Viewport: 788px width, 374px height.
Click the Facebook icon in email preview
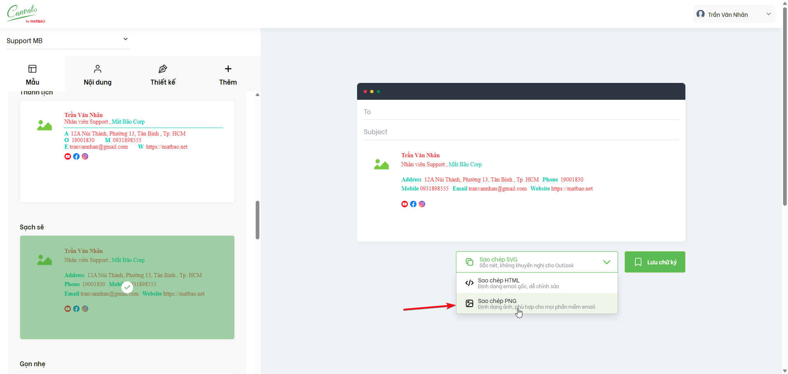click(x=413, y=204)
